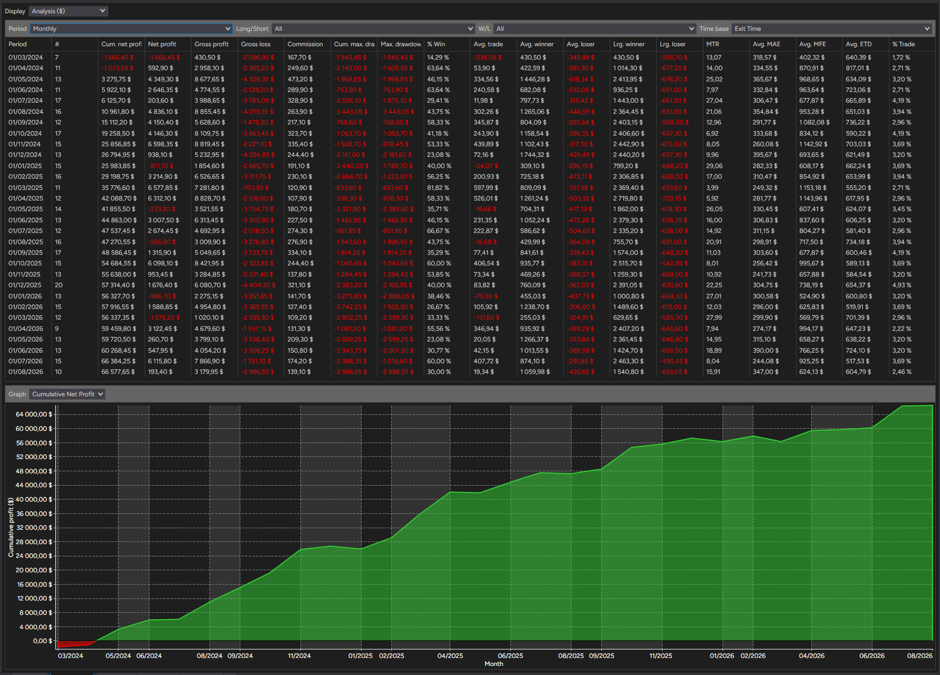Click the 04/2025 x-axis label

[x=450, y=656]
